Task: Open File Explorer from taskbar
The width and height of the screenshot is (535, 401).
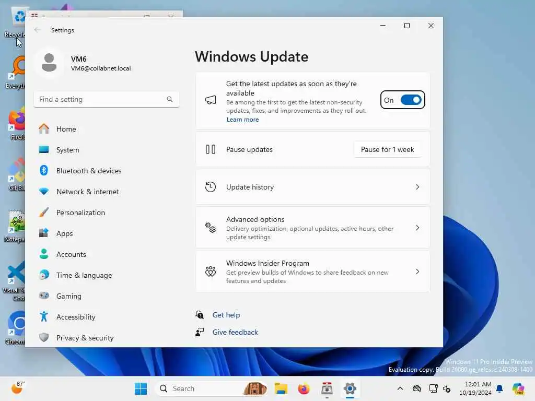Action: click(281, 388)
